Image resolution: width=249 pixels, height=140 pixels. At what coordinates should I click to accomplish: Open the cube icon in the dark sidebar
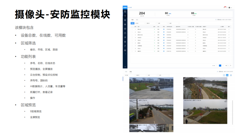(125, 50)
